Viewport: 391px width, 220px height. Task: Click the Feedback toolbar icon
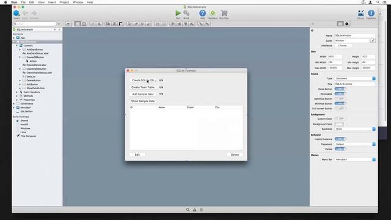coord(213,13)
